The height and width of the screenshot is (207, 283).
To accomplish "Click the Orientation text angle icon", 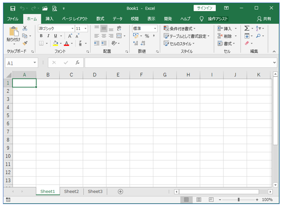I will point(114,43).
